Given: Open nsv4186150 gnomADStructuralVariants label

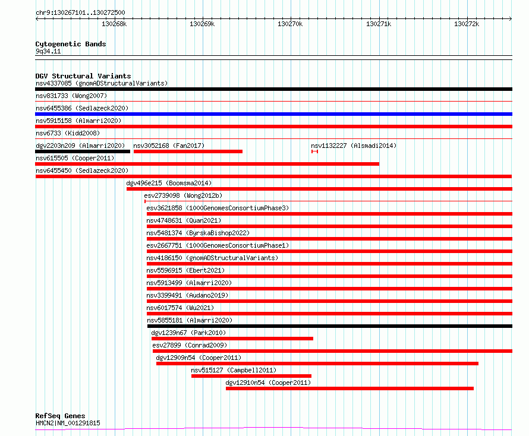Looking at the screenshot, I should pyautogui.click(x=212, y=258).
